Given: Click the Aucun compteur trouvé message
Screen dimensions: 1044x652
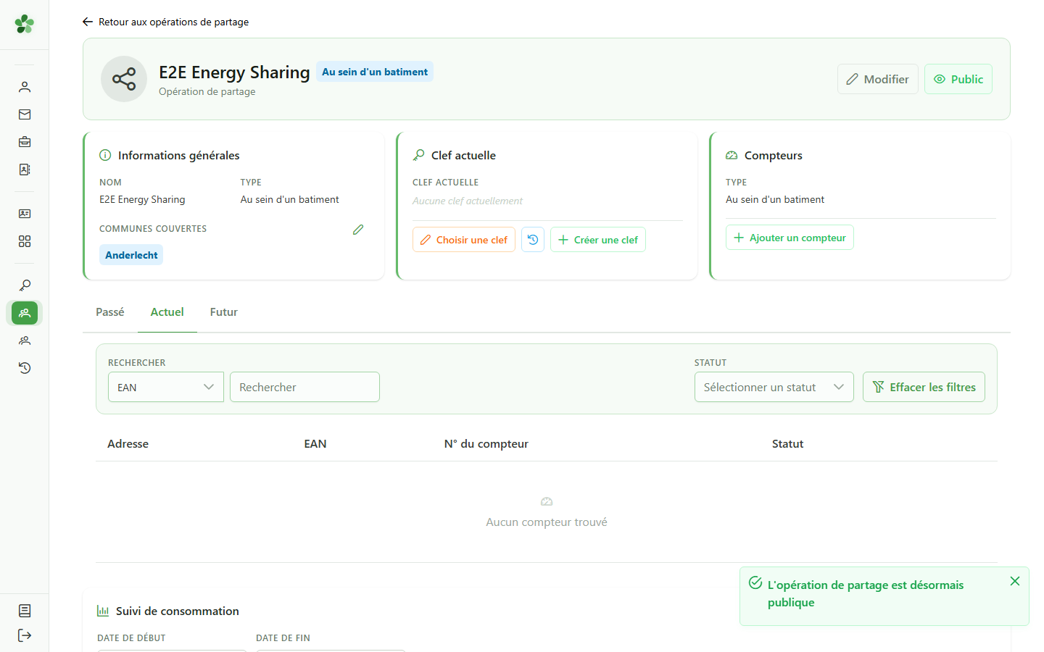Looking at the screenshot, I should tap(547, 522).
